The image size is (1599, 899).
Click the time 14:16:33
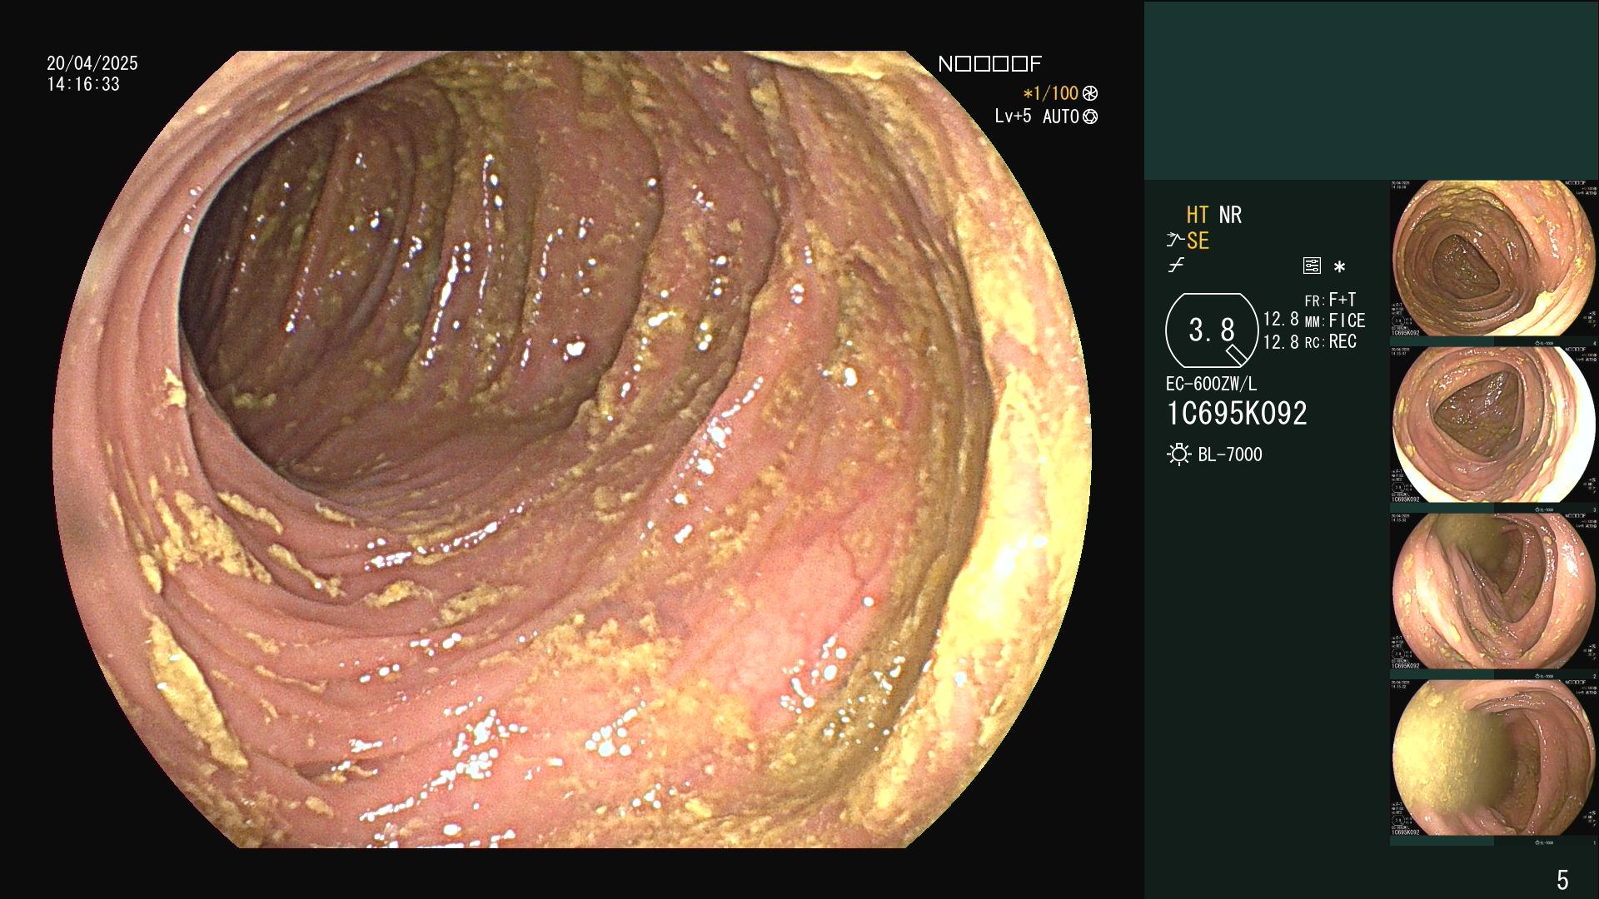coord(83,84)
